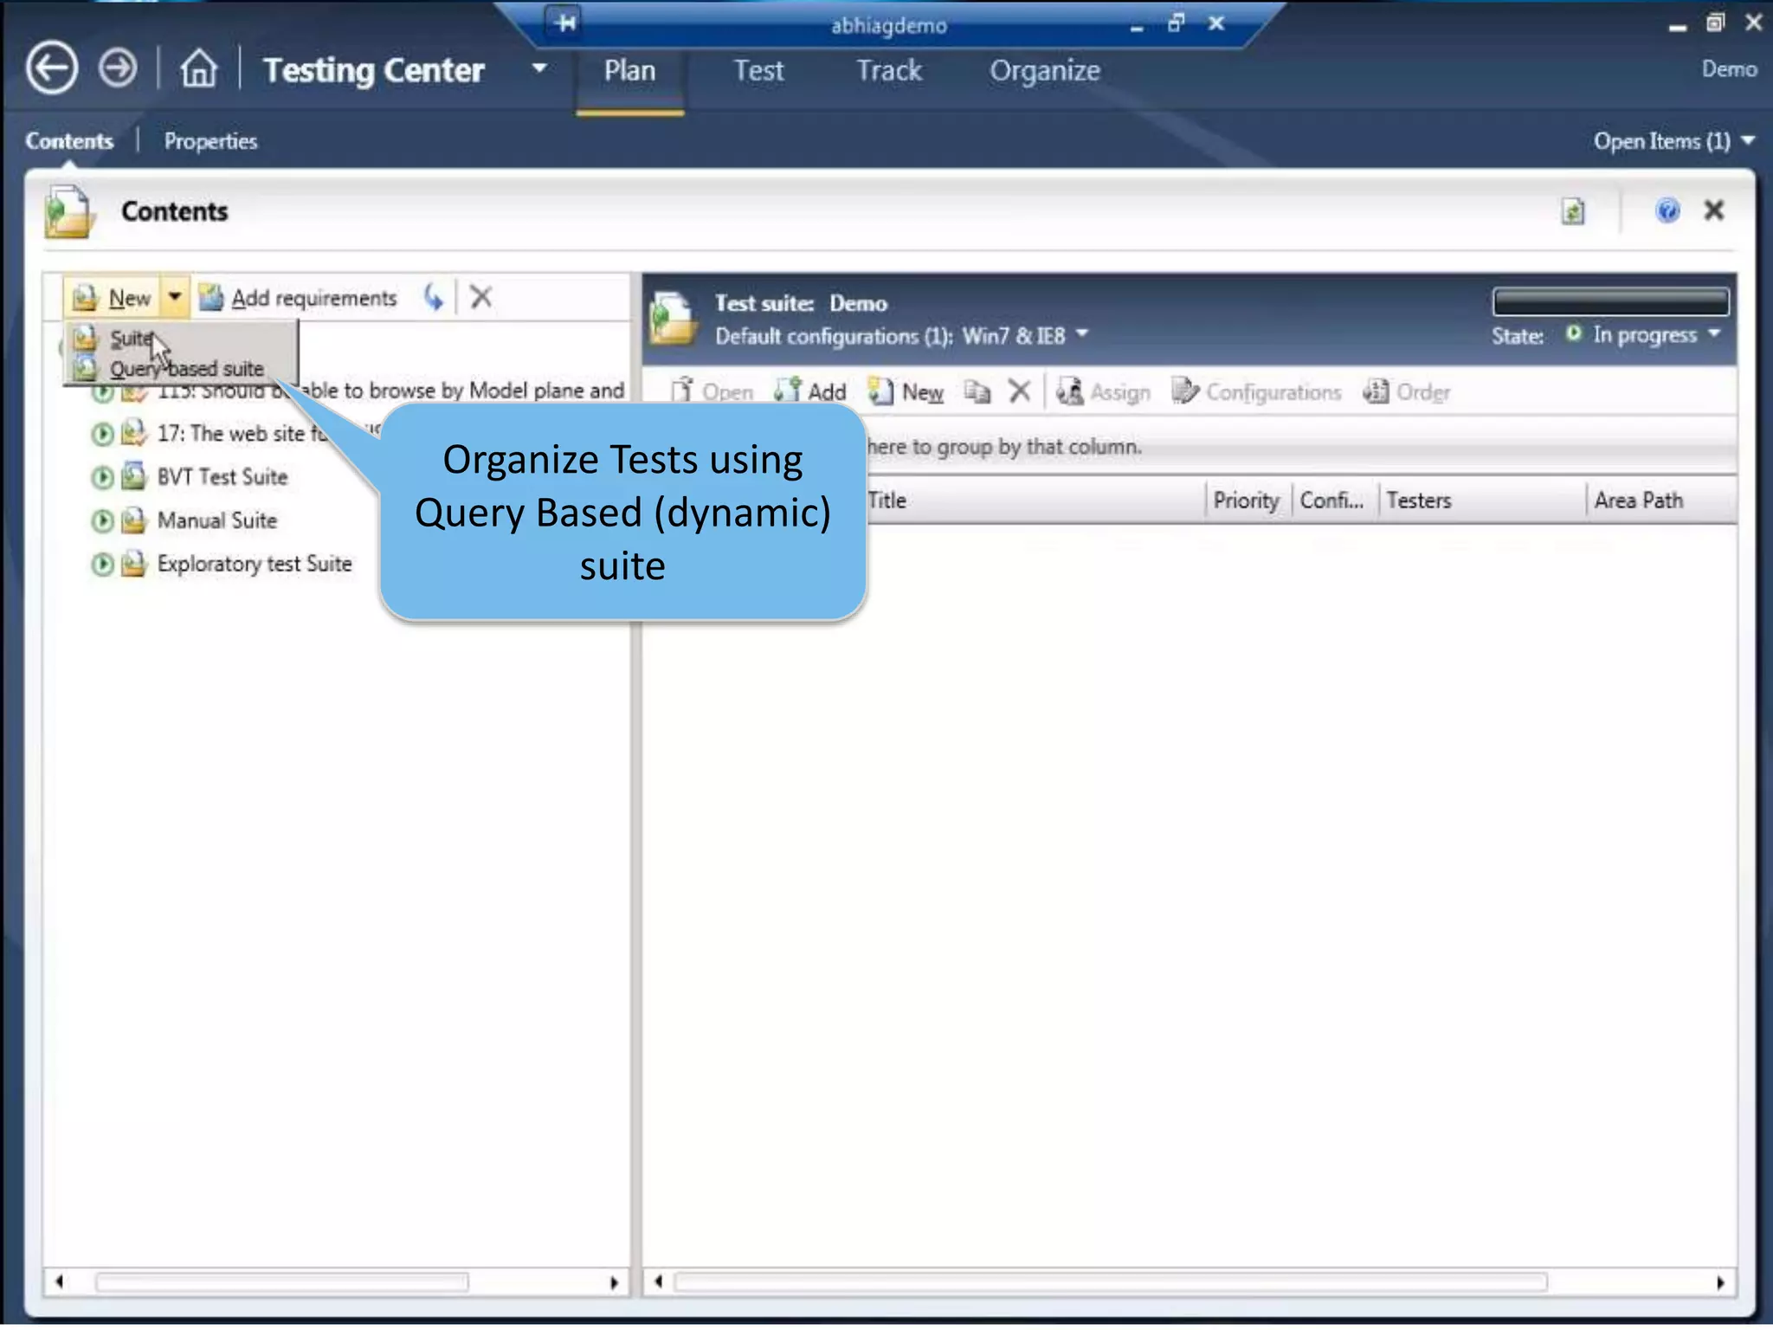This screenshot has width=1773, height=1330.
Task: Click the New suite button
Action: (111, 298)
